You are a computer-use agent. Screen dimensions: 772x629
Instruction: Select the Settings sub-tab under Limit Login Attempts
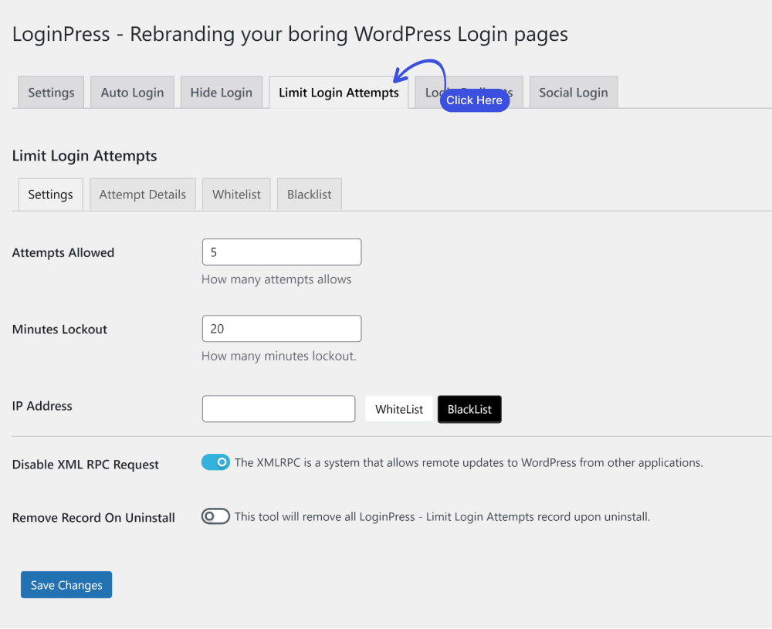point(51,194)
